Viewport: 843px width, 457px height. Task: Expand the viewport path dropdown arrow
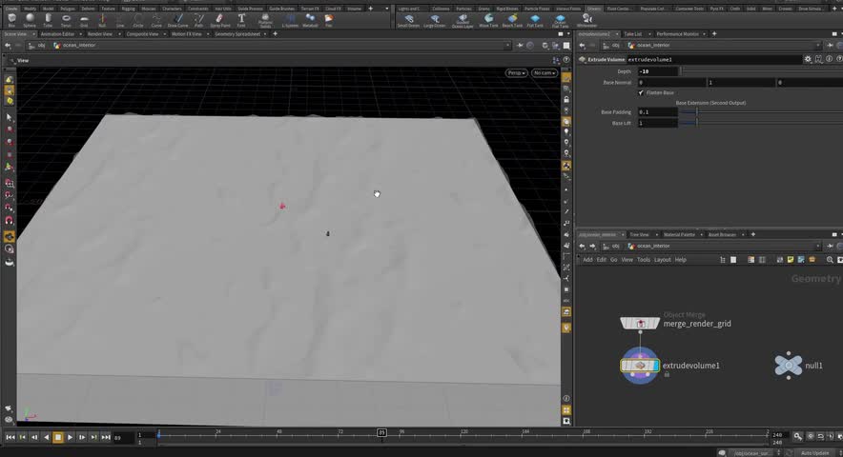pyautogui.click(x=507, y=46)
